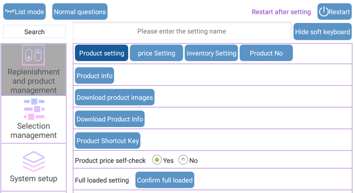Switch to the price Setting tab
Screen dimensions: 355x193
[157, 53]
